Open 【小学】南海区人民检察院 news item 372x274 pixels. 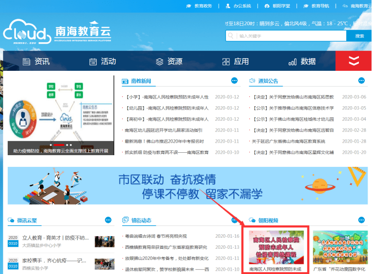coord(167,97)
